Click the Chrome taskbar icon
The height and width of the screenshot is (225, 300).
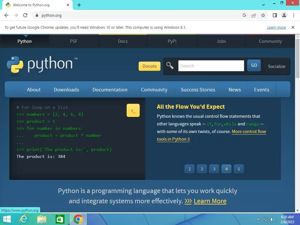tap(78, 219)
